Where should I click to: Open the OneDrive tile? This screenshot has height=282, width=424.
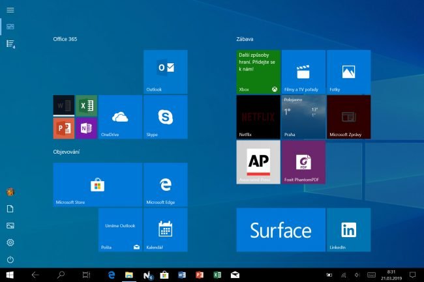pyautogui.click(x=120, y=117)
